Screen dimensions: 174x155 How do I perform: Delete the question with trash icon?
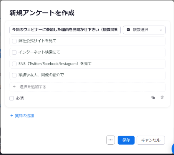tap(162, 97)
